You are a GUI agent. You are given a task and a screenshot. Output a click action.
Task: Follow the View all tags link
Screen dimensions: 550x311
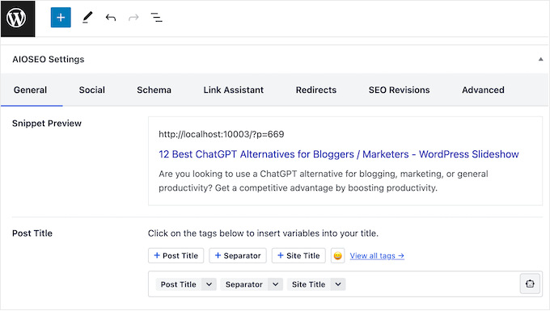pos(377,256)
